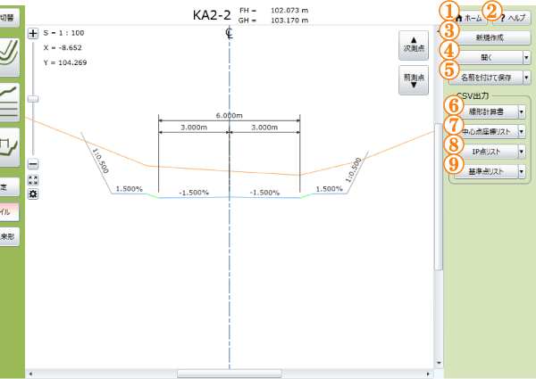Click the vertical scrollbar thumb
Image resolution: width=536 pixels, height=379 pixels.
tap(439, 197)
